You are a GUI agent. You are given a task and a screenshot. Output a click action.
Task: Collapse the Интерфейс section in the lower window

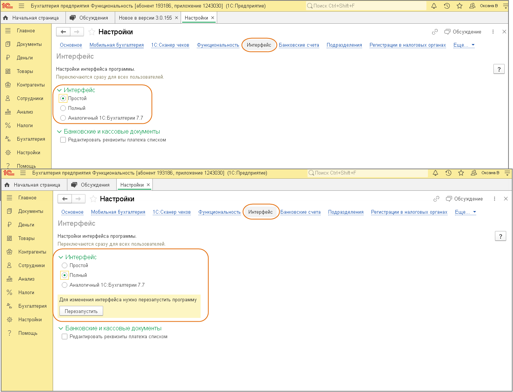pos(61,257)
